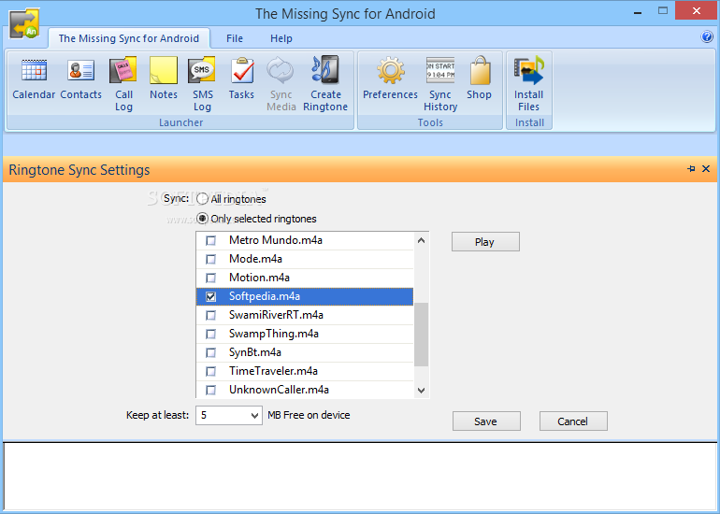Viewport: 720px width, 514px height.
Task: Select the All ringtones radio button
Action: point(202,199)
